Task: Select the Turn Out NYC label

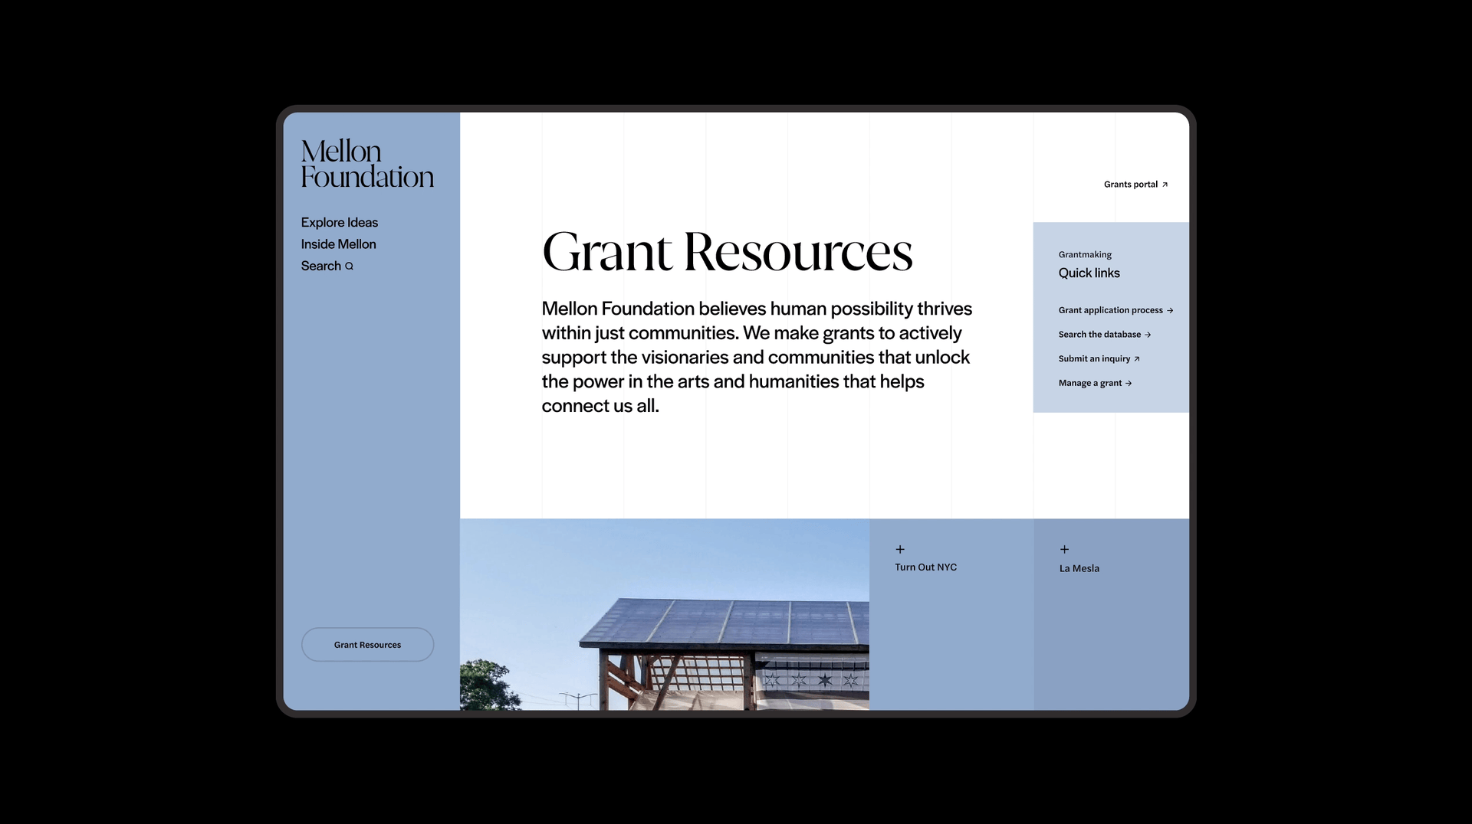Action: coord(925,567)
